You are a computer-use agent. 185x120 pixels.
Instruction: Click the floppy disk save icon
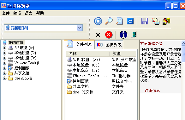click(x=145, y=21)
